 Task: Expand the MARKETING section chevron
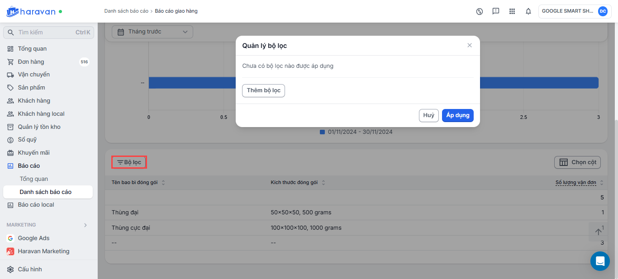point(86,225)
